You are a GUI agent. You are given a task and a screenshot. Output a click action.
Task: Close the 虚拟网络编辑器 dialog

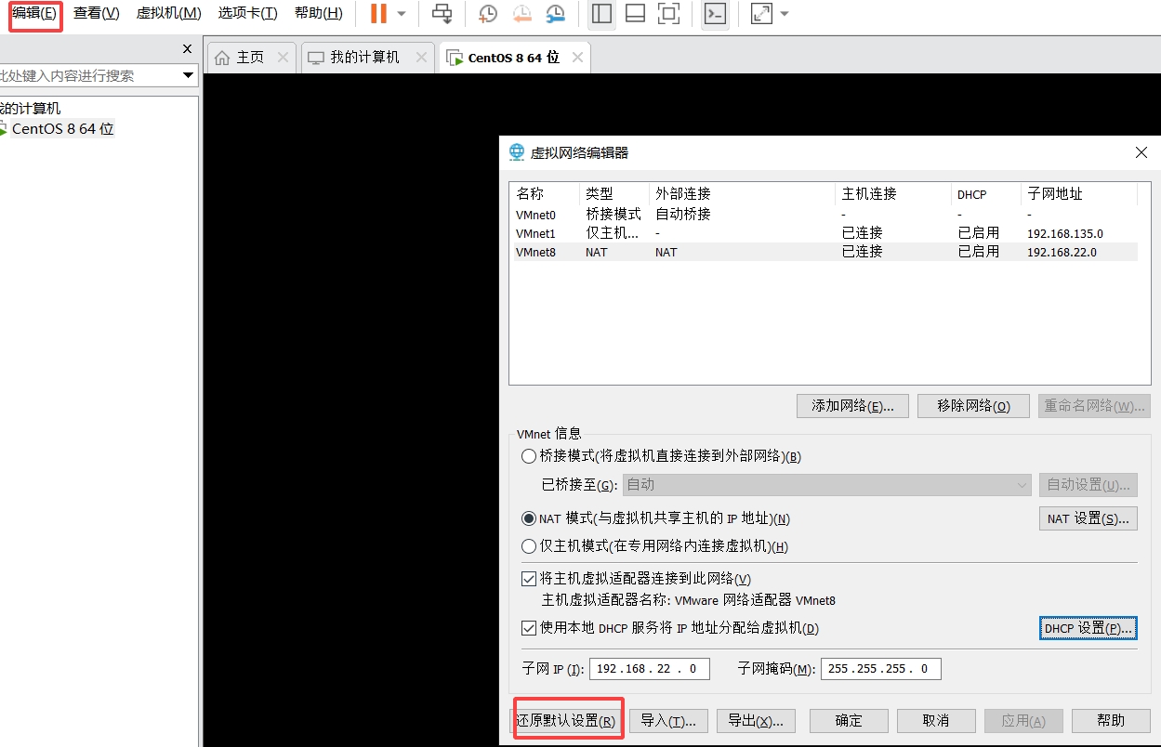point(1141,152)
